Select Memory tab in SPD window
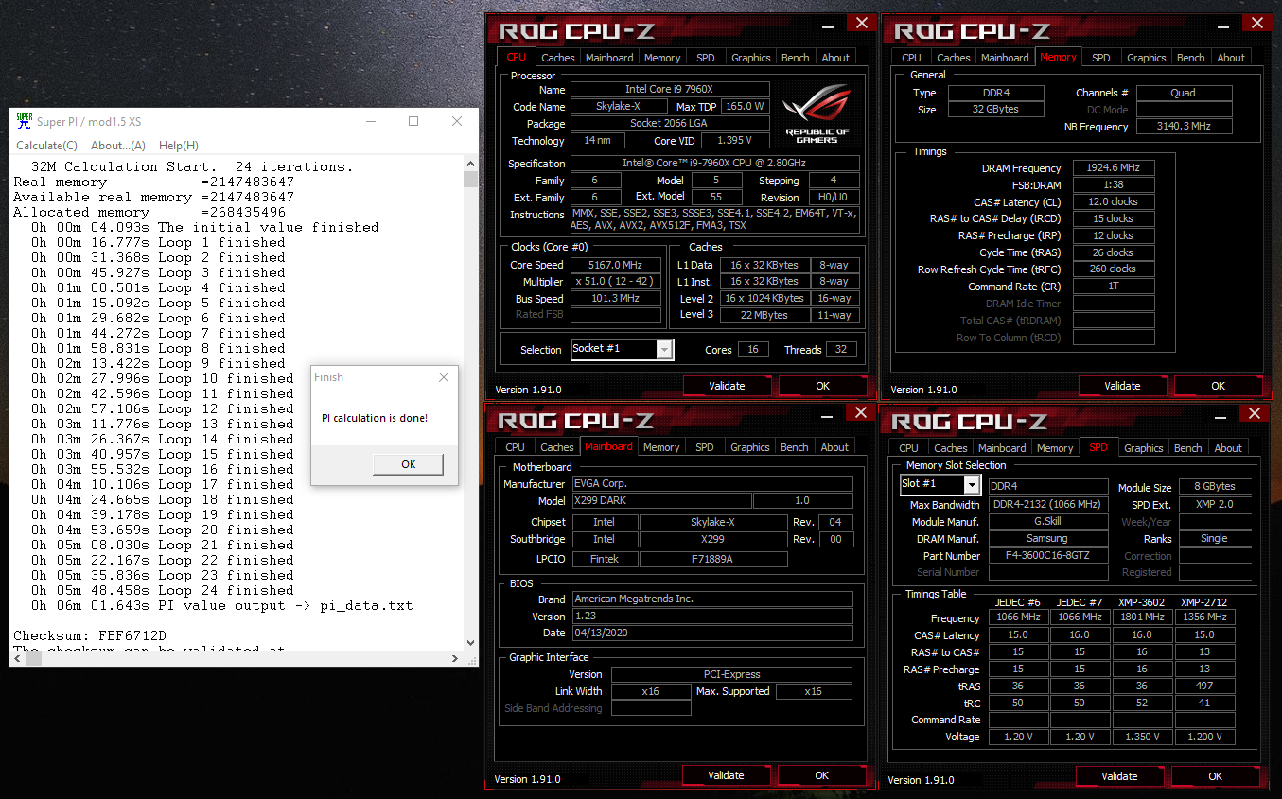Screen dimensions: 1282x799 tap(1055, 448)
